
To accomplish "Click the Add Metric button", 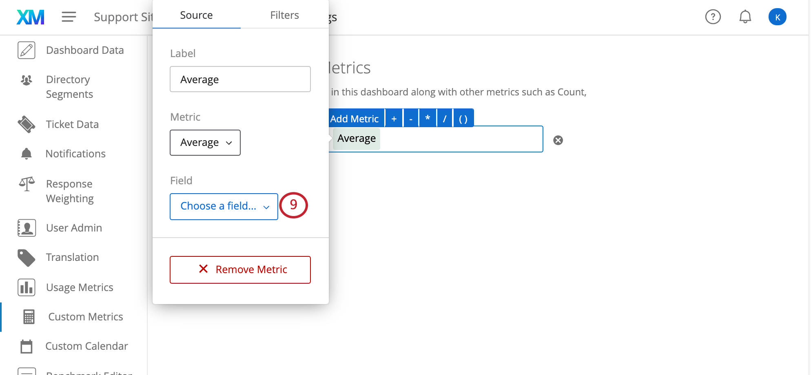I will tap(355, 119).
